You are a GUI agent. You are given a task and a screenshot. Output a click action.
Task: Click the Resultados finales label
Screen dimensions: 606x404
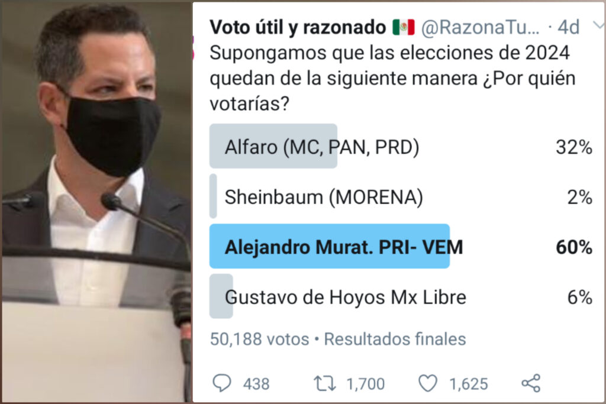(395, 339)
